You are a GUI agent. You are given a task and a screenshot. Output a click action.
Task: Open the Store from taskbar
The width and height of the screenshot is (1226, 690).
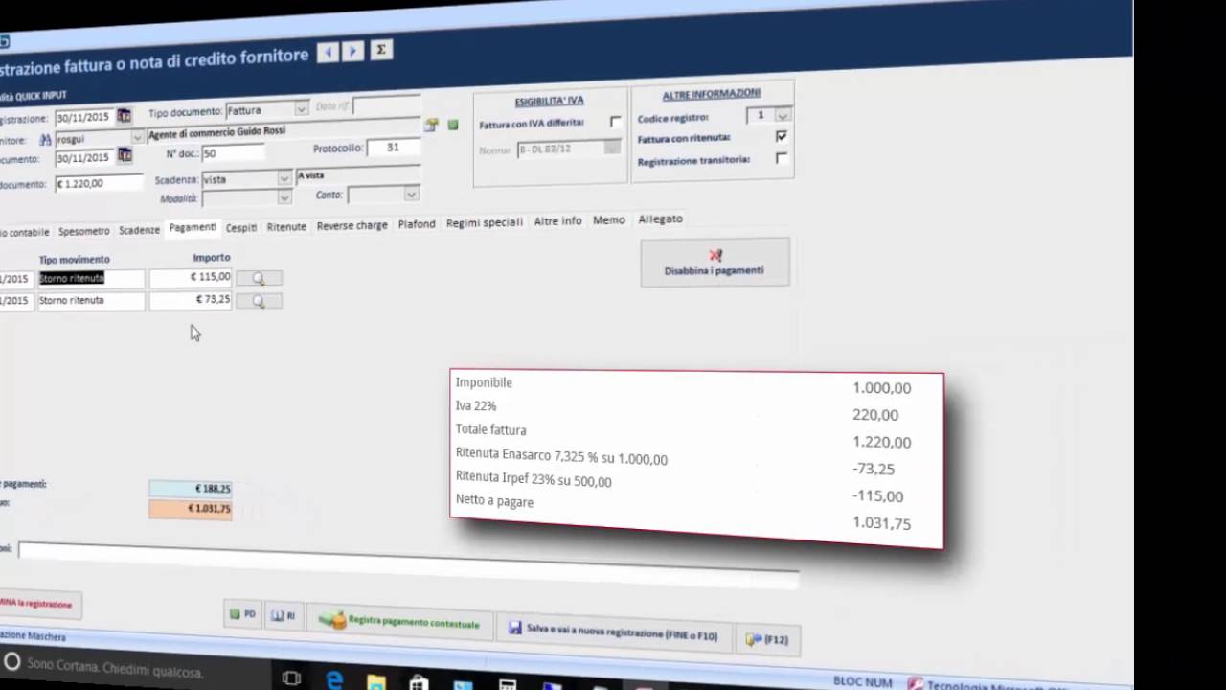[419, 682]
